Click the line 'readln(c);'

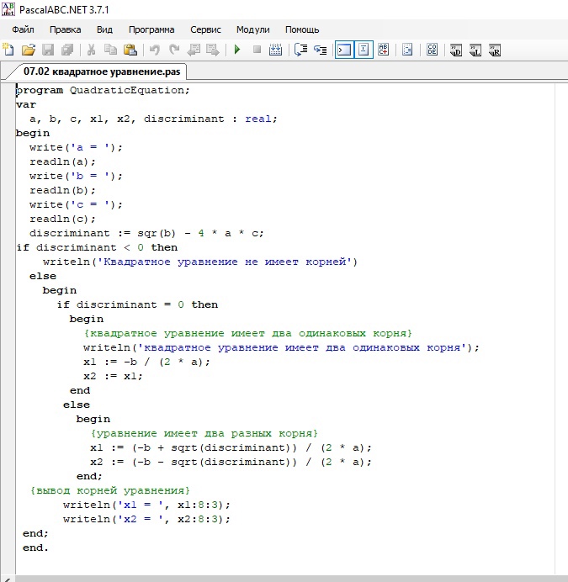62,219
